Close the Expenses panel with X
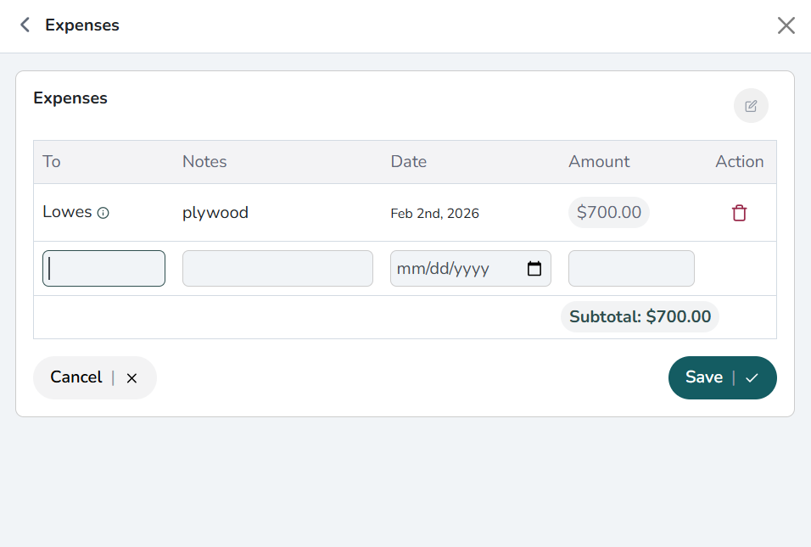 (x=786, y=25)
